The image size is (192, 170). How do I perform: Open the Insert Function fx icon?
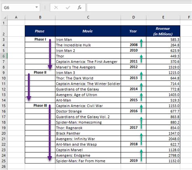(x=79, y=8)
